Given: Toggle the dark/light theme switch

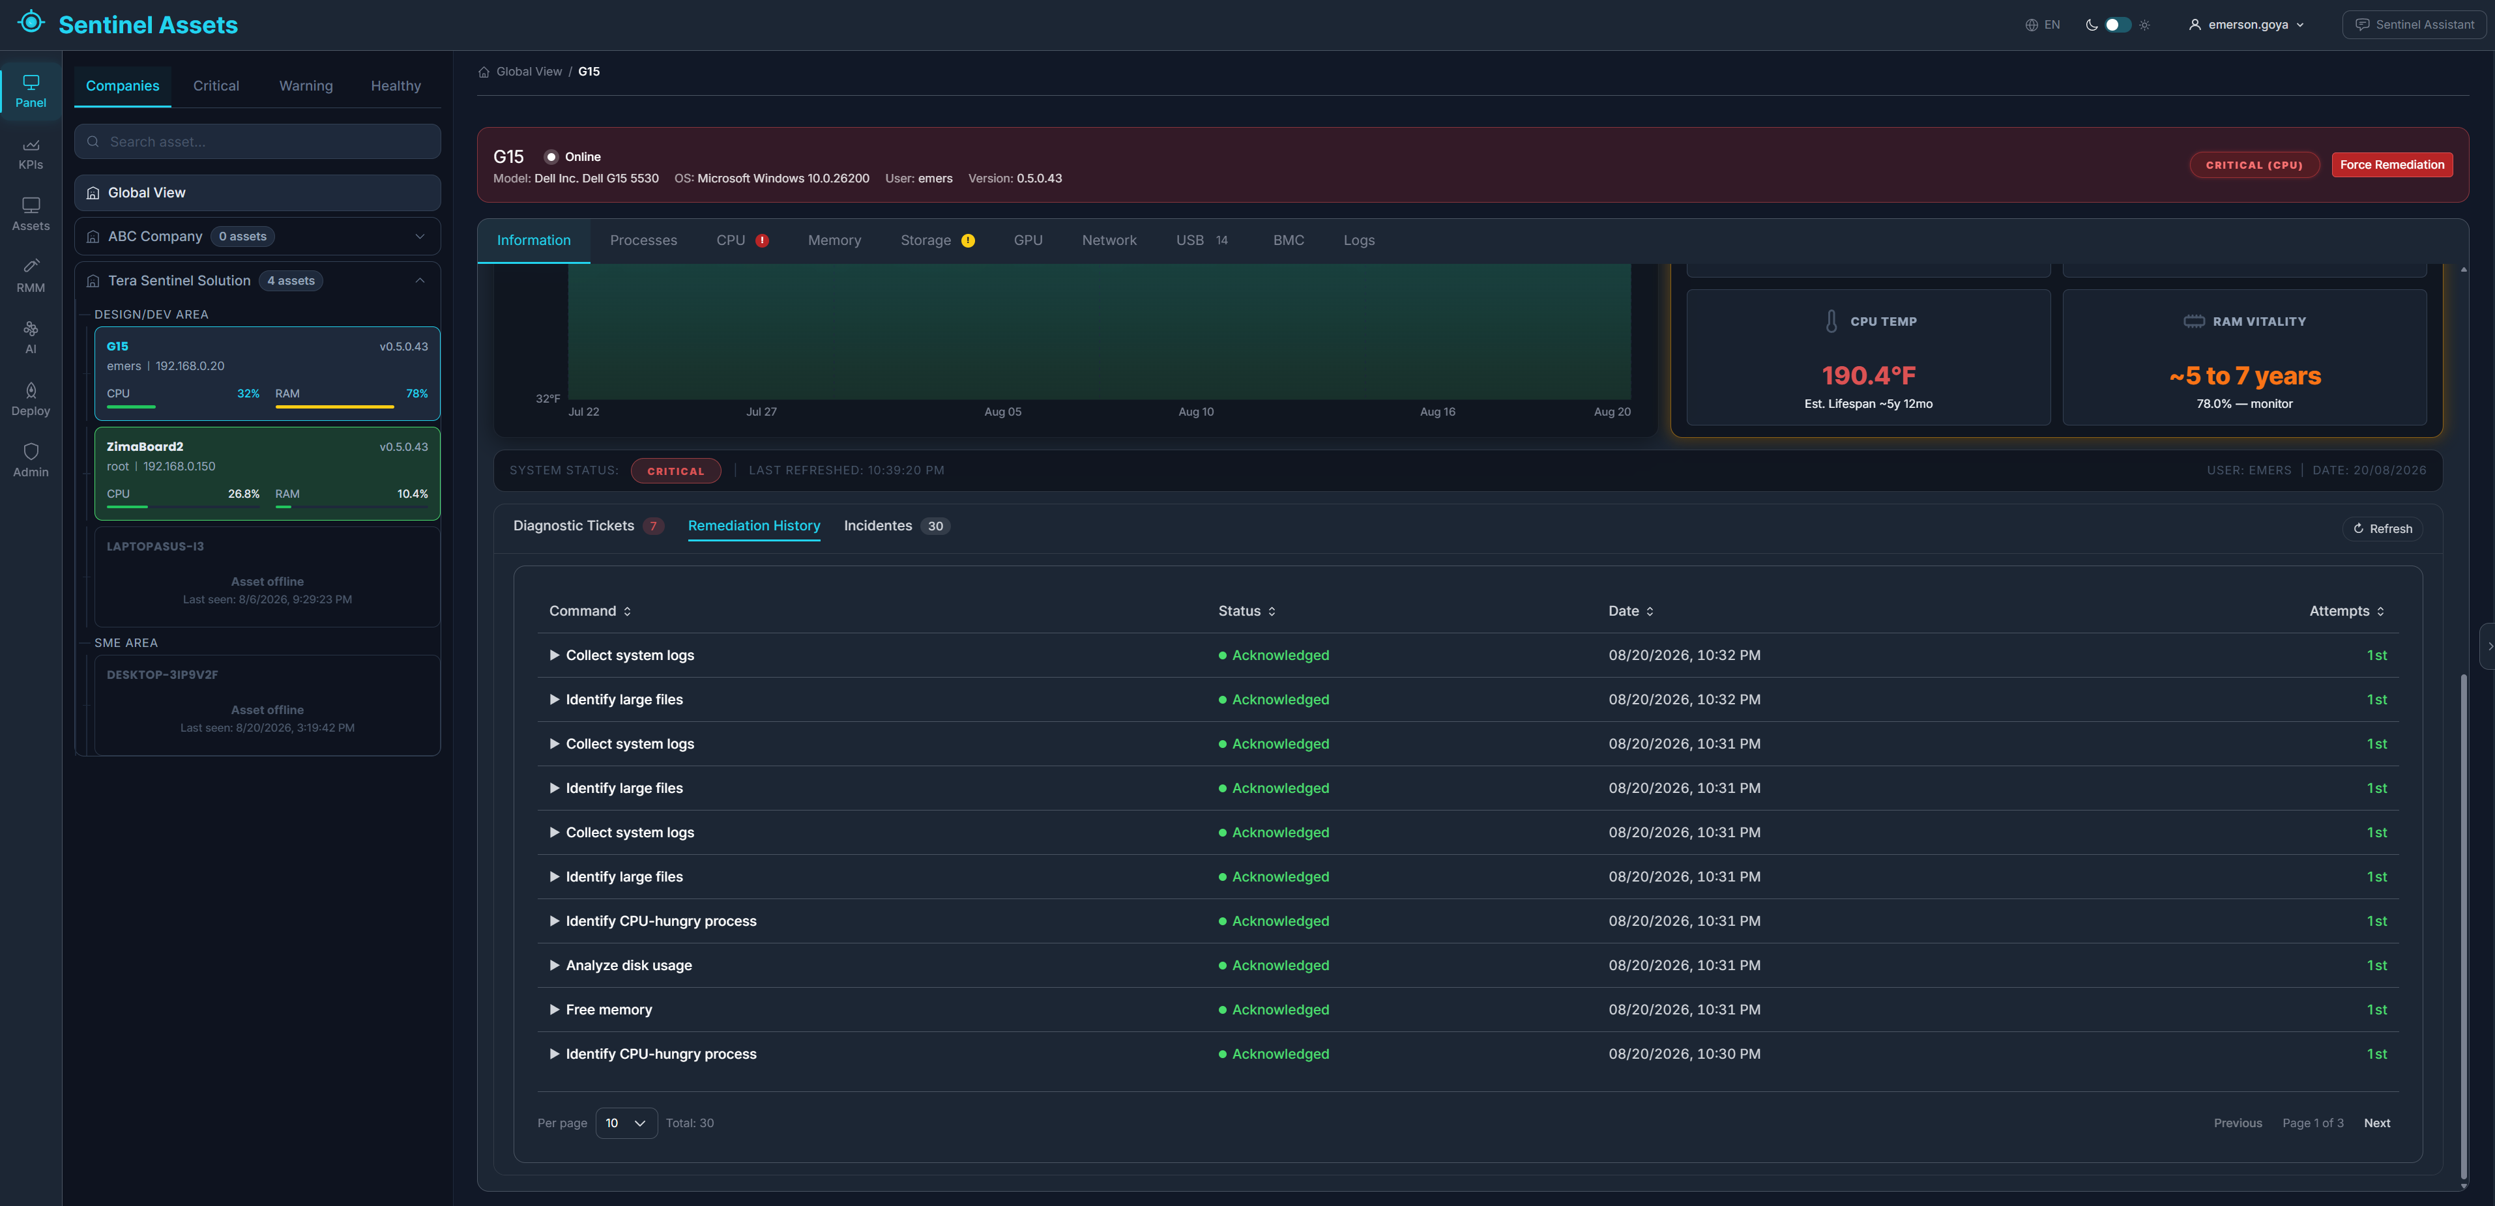Looking at the screenshot, I should [2117, 25].
